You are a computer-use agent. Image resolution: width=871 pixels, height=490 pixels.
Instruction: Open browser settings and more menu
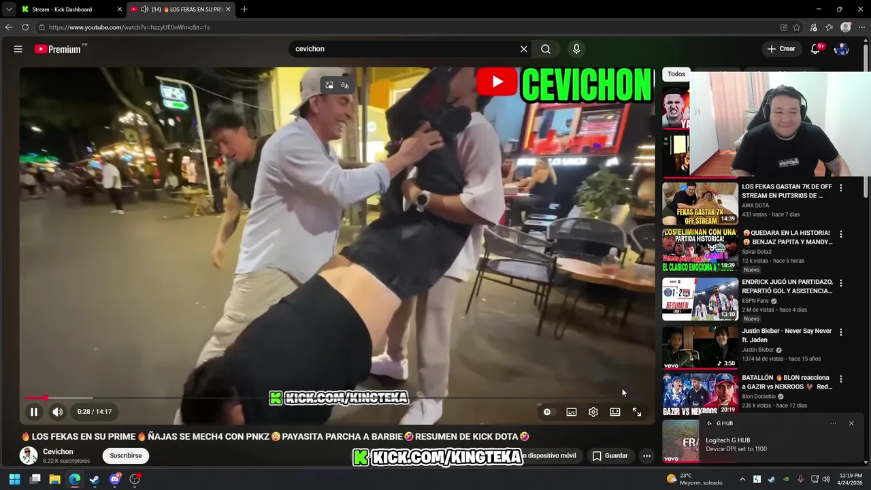[x=861, y=27]
